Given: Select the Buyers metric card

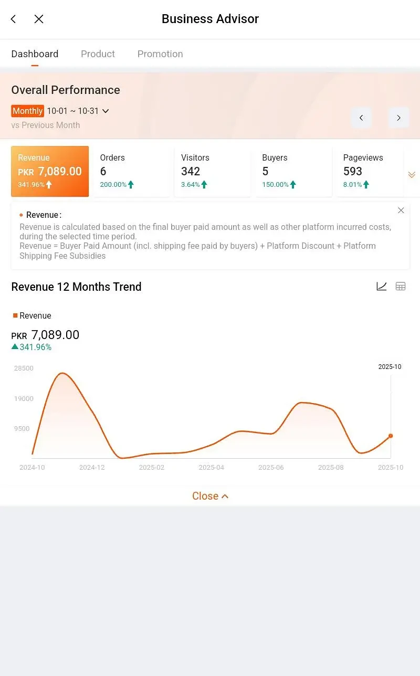Looking at the screenshot, I should [294, 171].
